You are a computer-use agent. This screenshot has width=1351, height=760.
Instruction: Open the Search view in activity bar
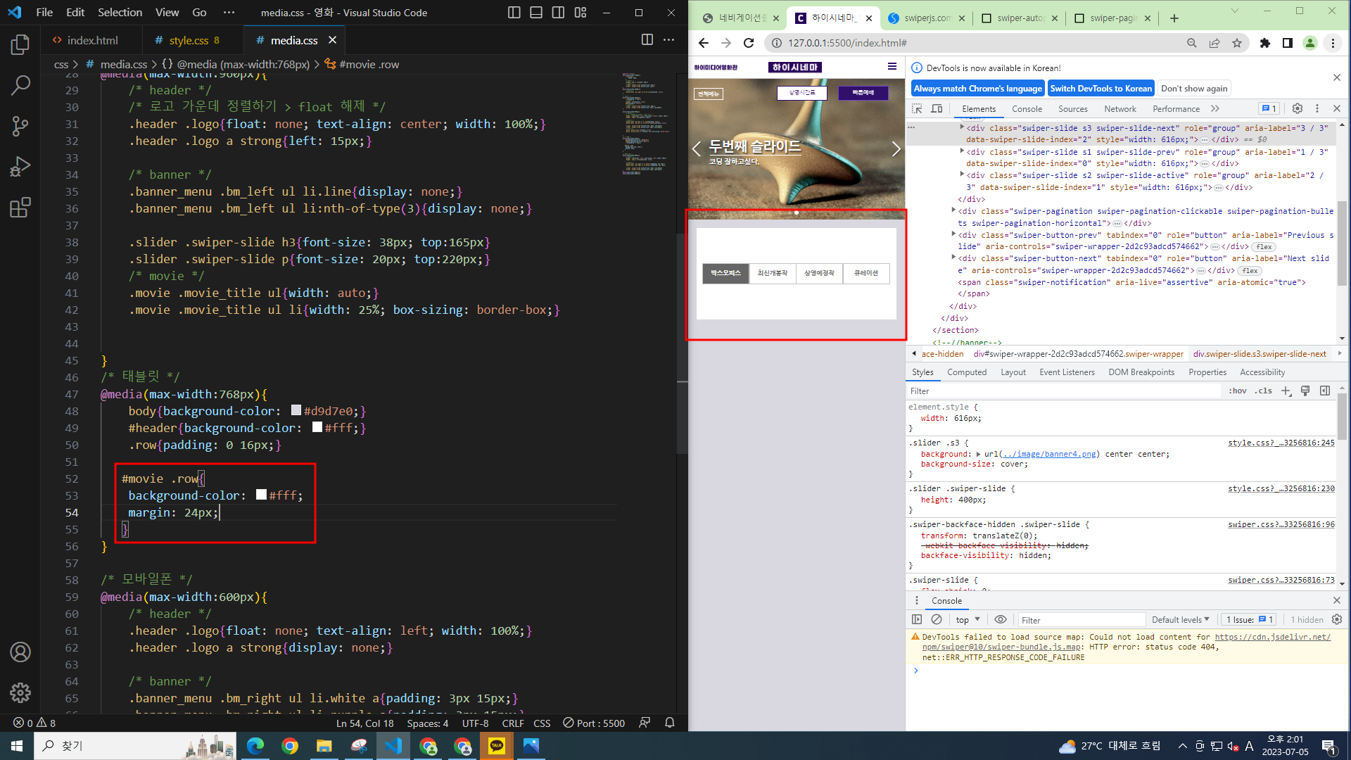tap(20, 86)
